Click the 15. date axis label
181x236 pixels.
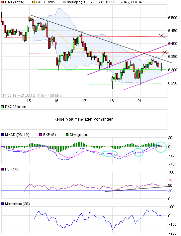29,101
